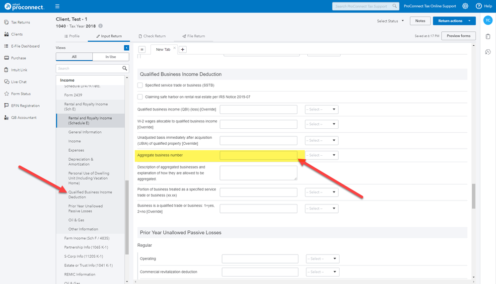Click the search magnifier in ProConnect support search
This screenshot has width=496, height=284.
(394, 6)
